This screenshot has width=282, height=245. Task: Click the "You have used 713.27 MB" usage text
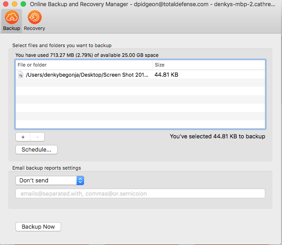coord(87,55)
